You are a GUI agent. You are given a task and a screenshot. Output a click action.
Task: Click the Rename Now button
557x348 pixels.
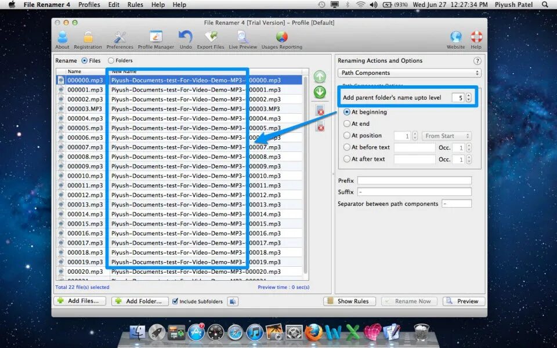[410, 301]
